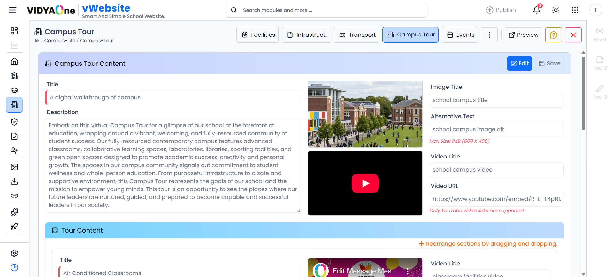Click the 'Only YouTube video links' note
The height and width of the screenshot is (277, 613).
477,210
